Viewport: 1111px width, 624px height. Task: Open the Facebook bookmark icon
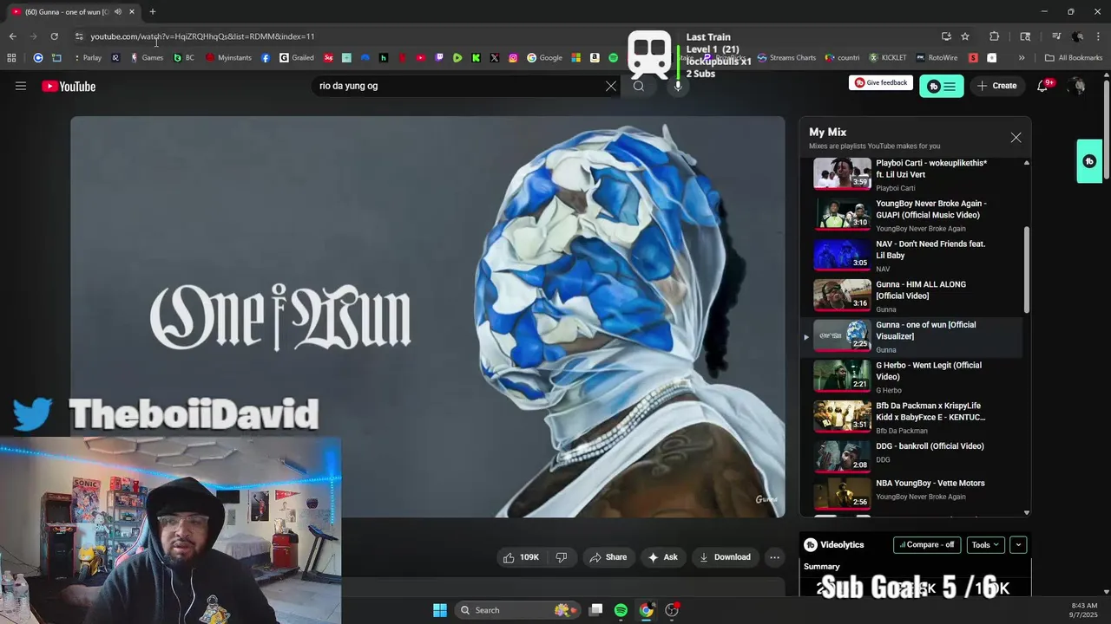(x=266, y=58)
